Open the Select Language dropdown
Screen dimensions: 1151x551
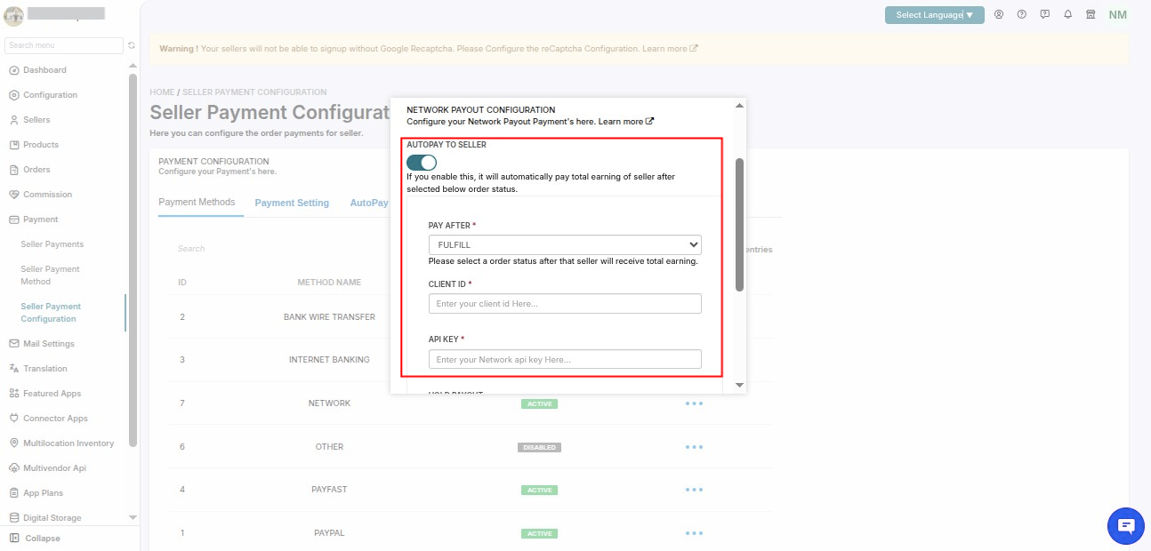click(934, 15)
